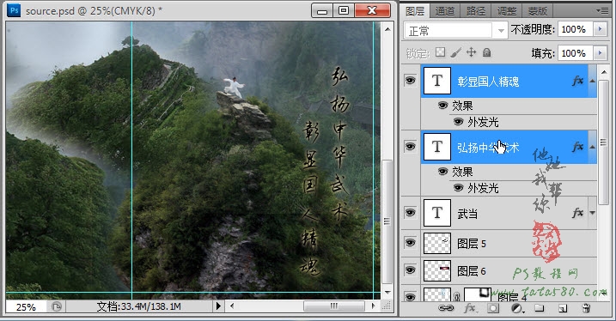This screenshot has height=321, width=616.
Task: Expand effects of layer 武当
Action: click(593, 213)
